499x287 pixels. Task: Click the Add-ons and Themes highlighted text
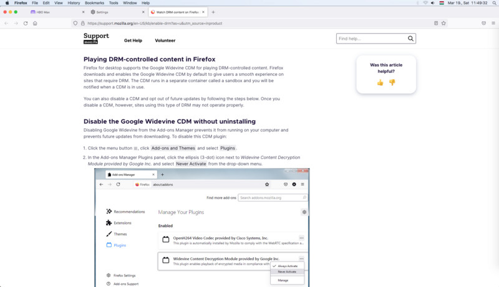(x=173, y=148)
